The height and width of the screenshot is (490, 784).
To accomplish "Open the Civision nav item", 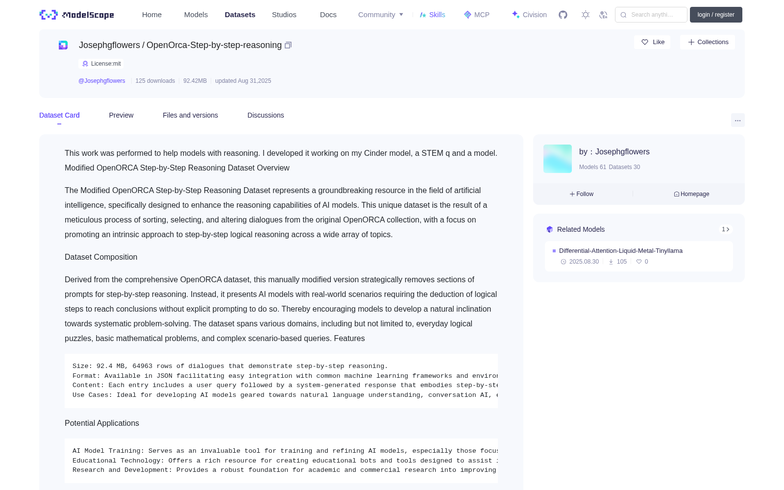I will [529, 15].
